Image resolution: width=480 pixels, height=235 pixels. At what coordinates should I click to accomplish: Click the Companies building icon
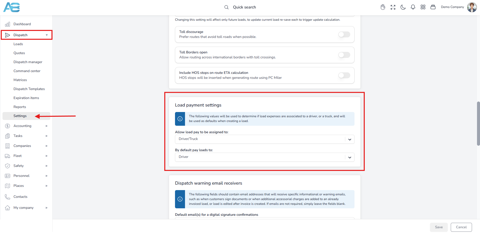click(7, 146)
